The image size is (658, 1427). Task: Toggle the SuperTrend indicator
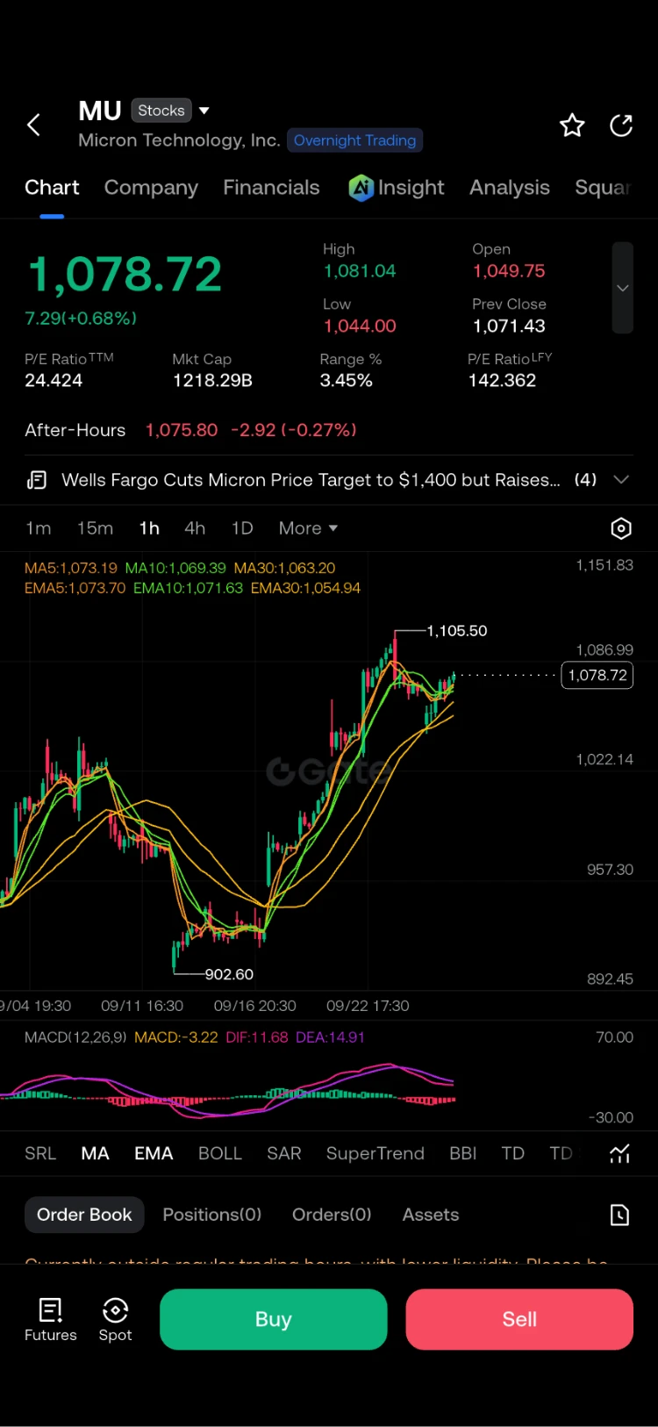[x=375, y=1153]
